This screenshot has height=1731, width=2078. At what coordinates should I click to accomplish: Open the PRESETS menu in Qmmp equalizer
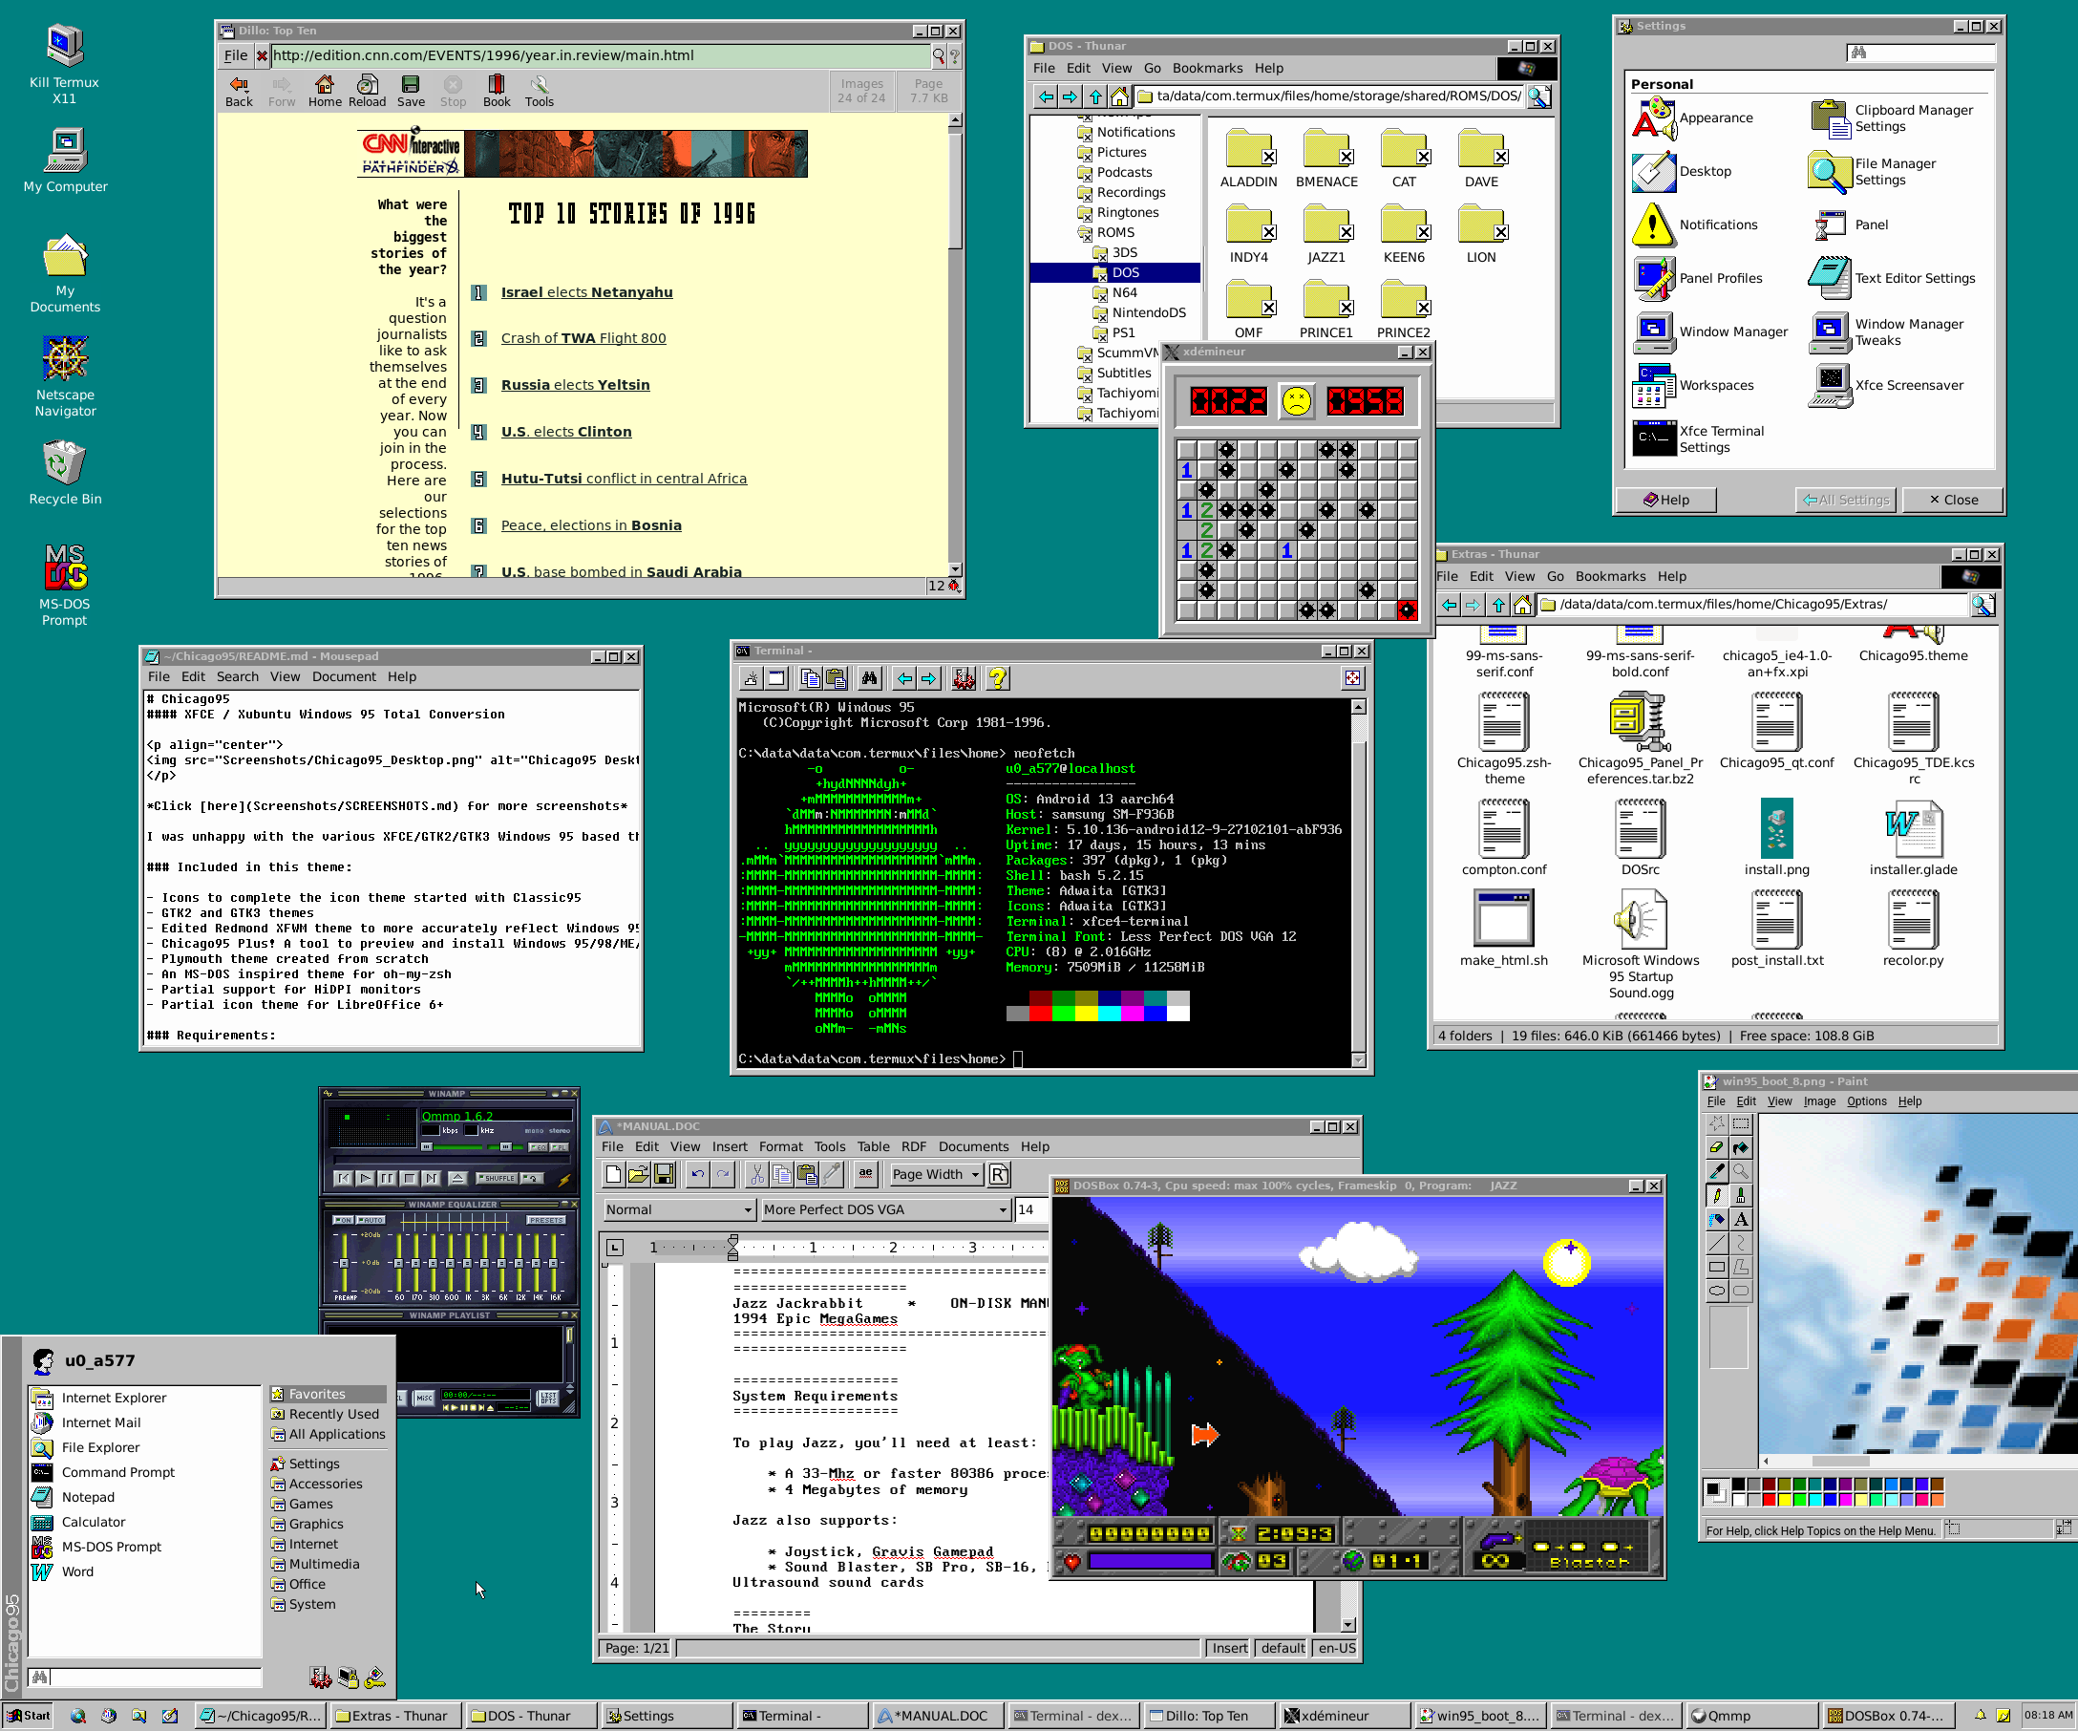click(546, 1220)
